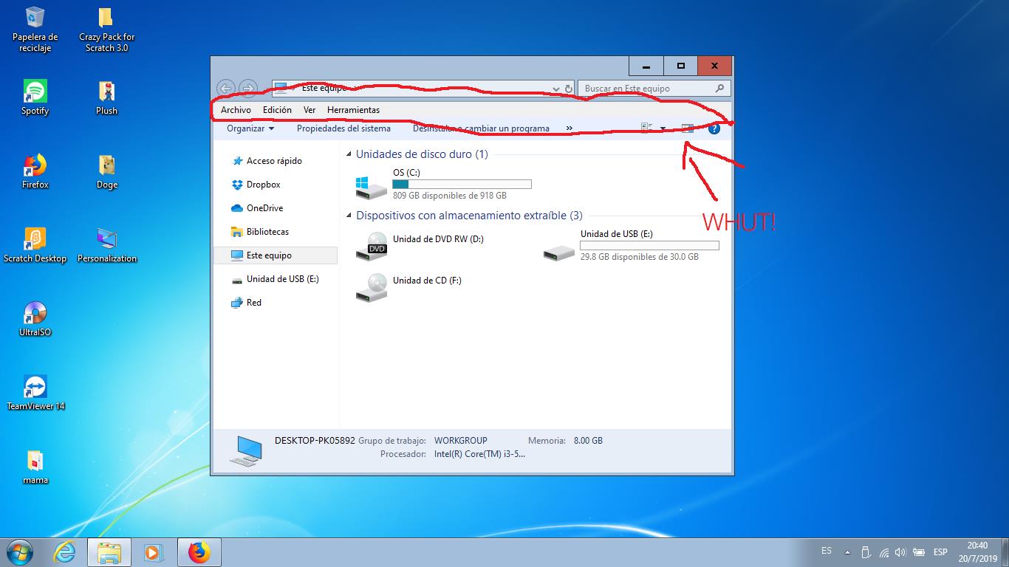Switch to File Explorer taskbar button

click(x=109, y=551)
